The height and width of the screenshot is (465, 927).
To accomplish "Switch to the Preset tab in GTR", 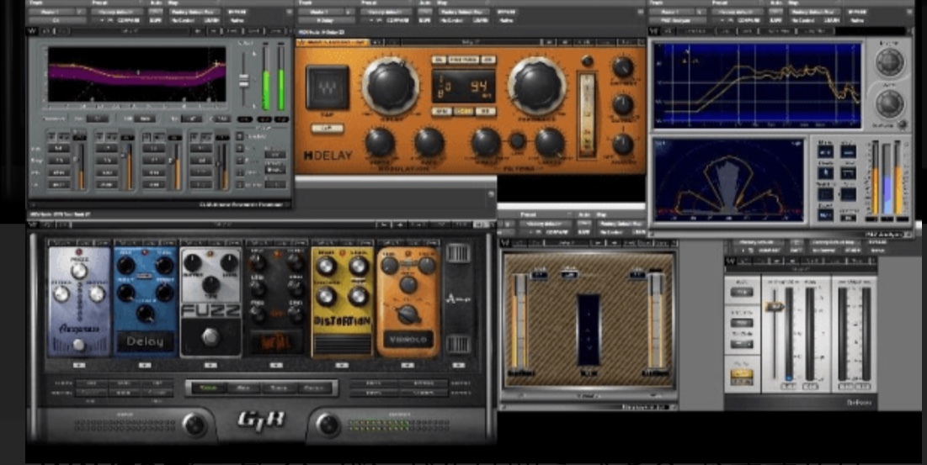I will click(x=315, y=388).
